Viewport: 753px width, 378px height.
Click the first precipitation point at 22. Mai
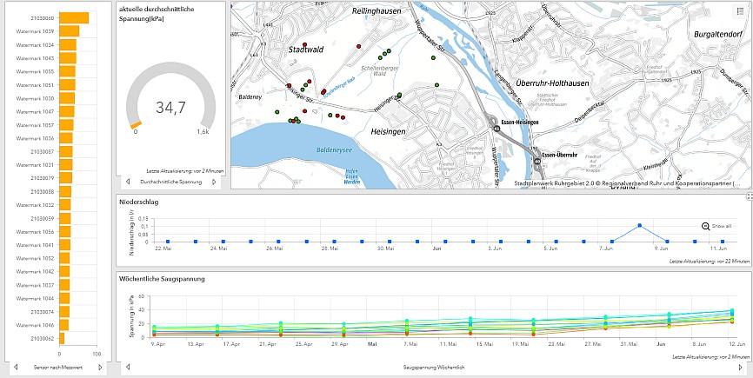[168, 242]
